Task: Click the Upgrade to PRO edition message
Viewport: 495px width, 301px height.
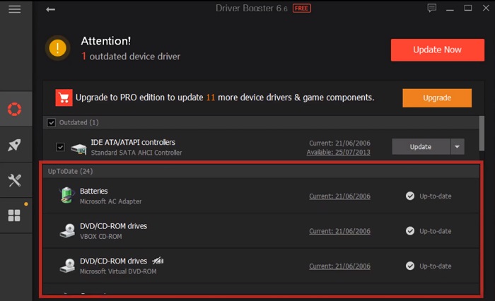Action: click(225, 98)
